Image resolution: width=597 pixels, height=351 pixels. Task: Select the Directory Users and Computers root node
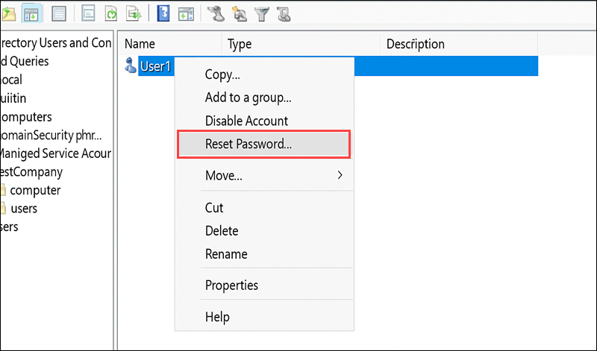click(56, 43)
